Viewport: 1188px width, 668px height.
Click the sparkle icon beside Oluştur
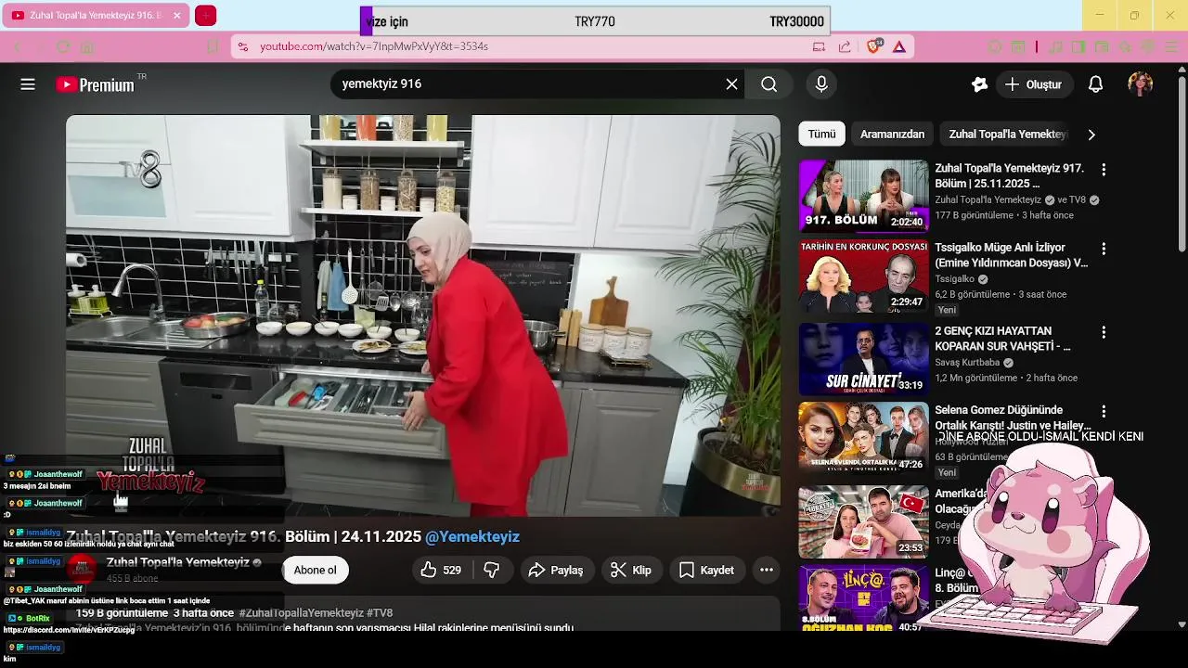979,84
